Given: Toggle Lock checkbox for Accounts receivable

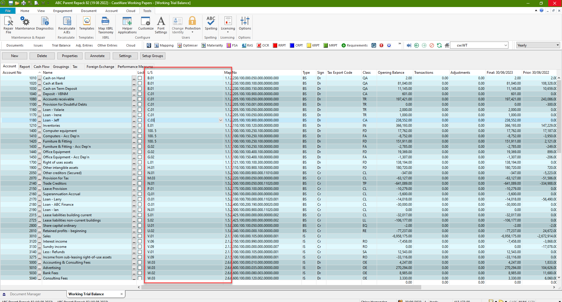Looking at the screenshot, I should 140,99.
